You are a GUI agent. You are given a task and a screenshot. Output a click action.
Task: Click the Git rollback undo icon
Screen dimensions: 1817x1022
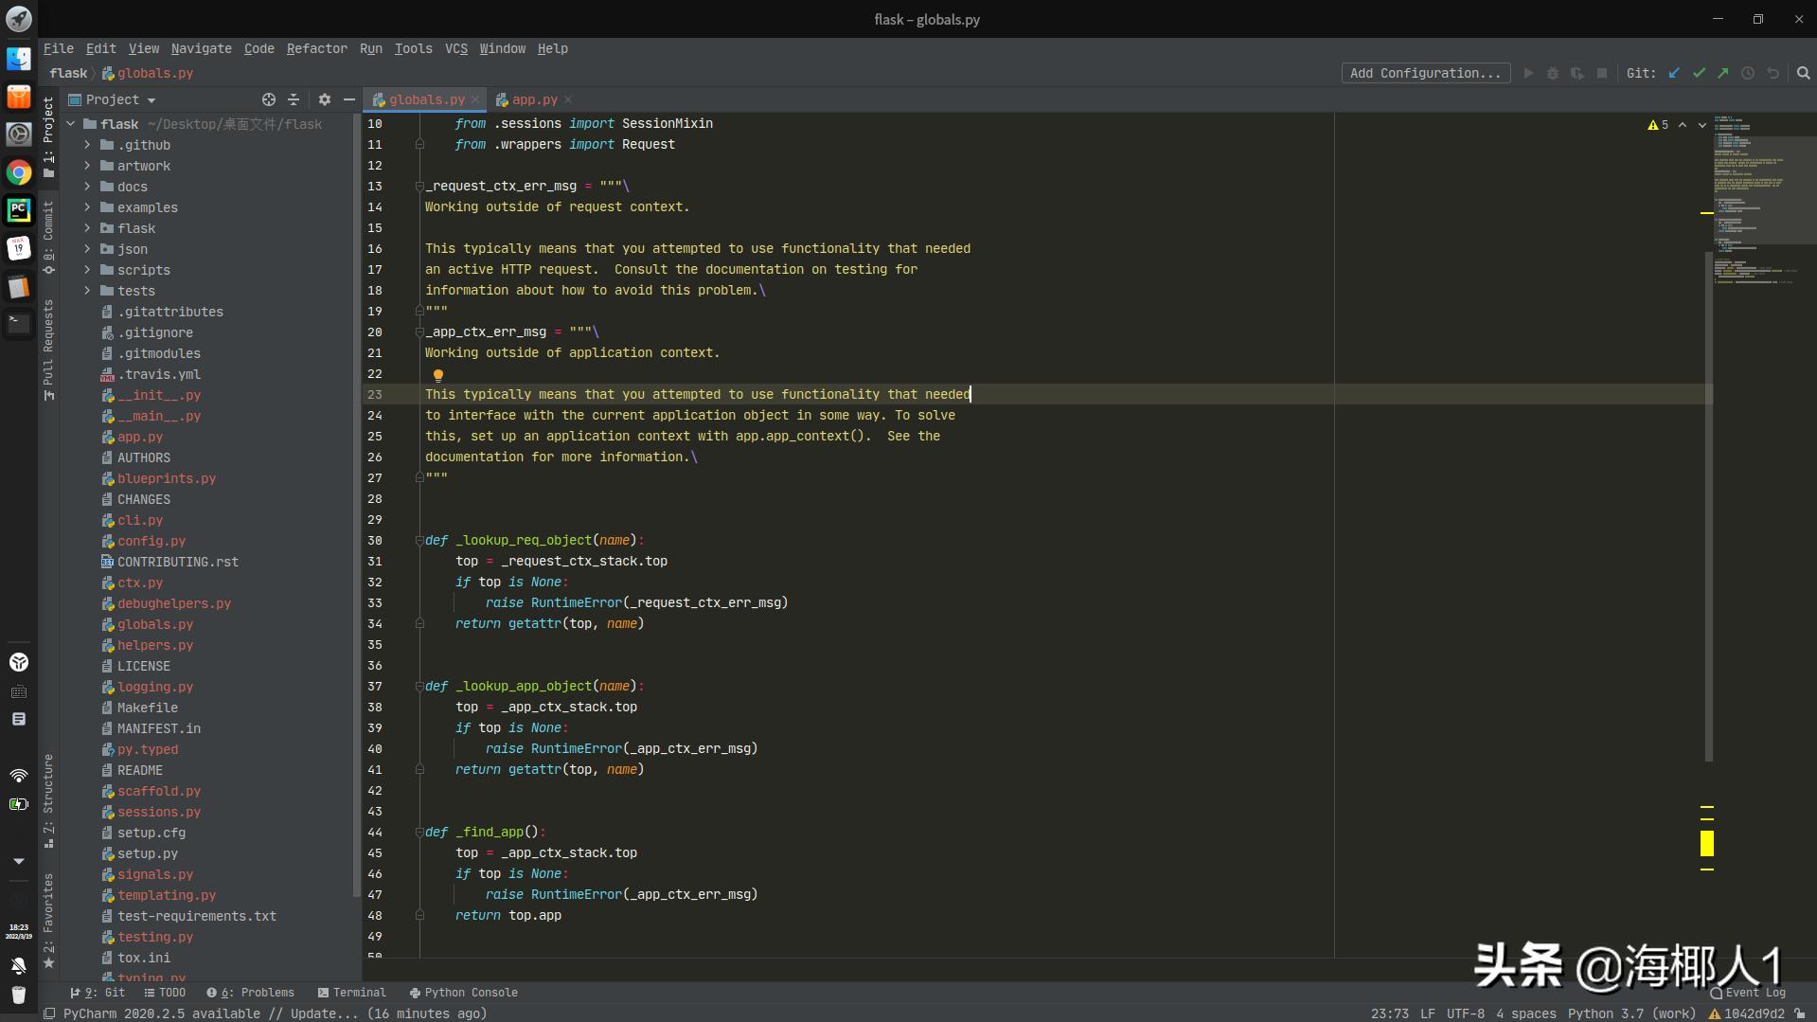click(x=1772, y=73)
